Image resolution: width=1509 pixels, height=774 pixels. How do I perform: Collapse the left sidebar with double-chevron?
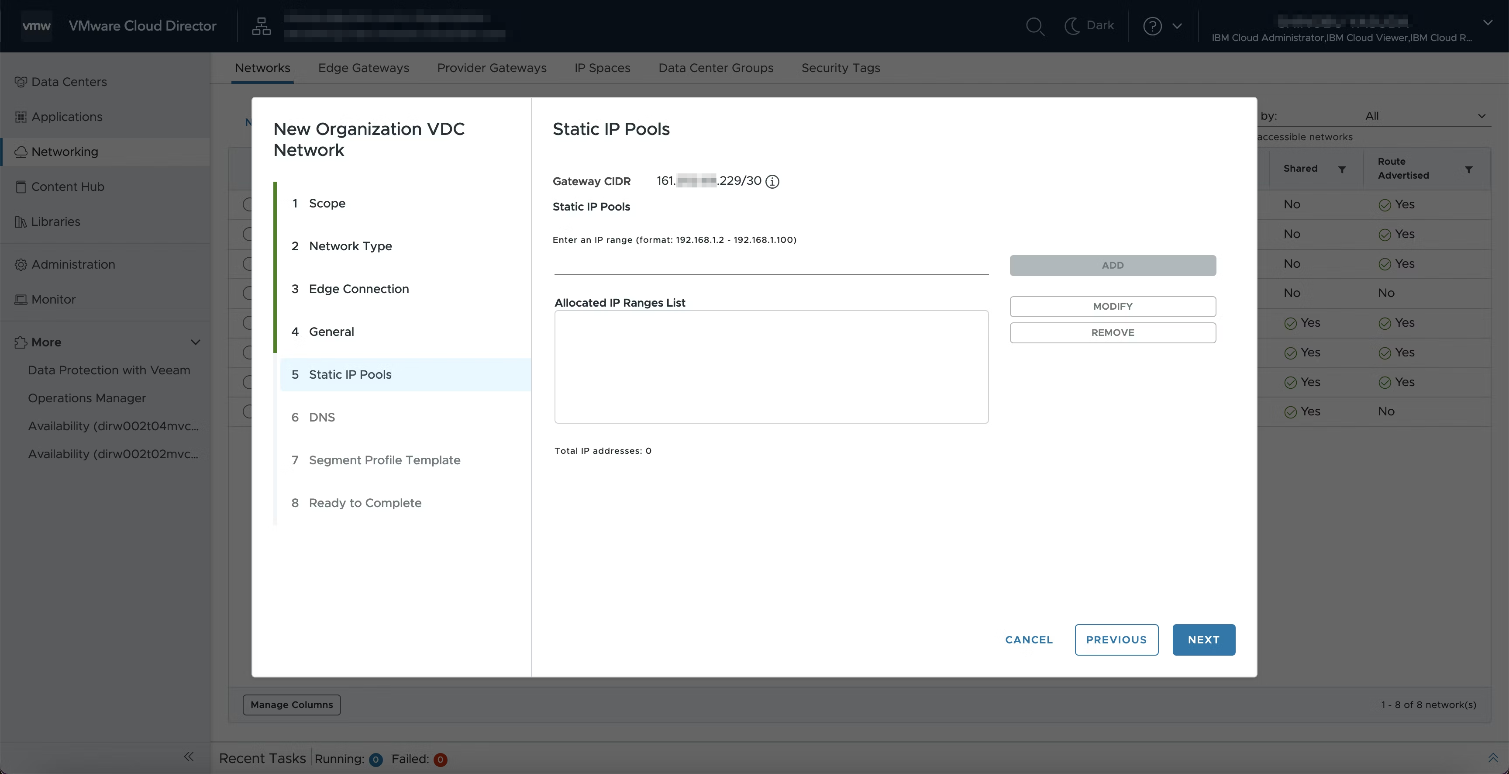tap(189, 757)
